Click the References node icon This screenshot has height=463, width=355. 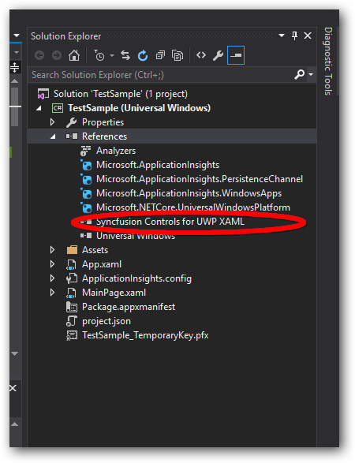pyautogui.click(x=72, y=136)
